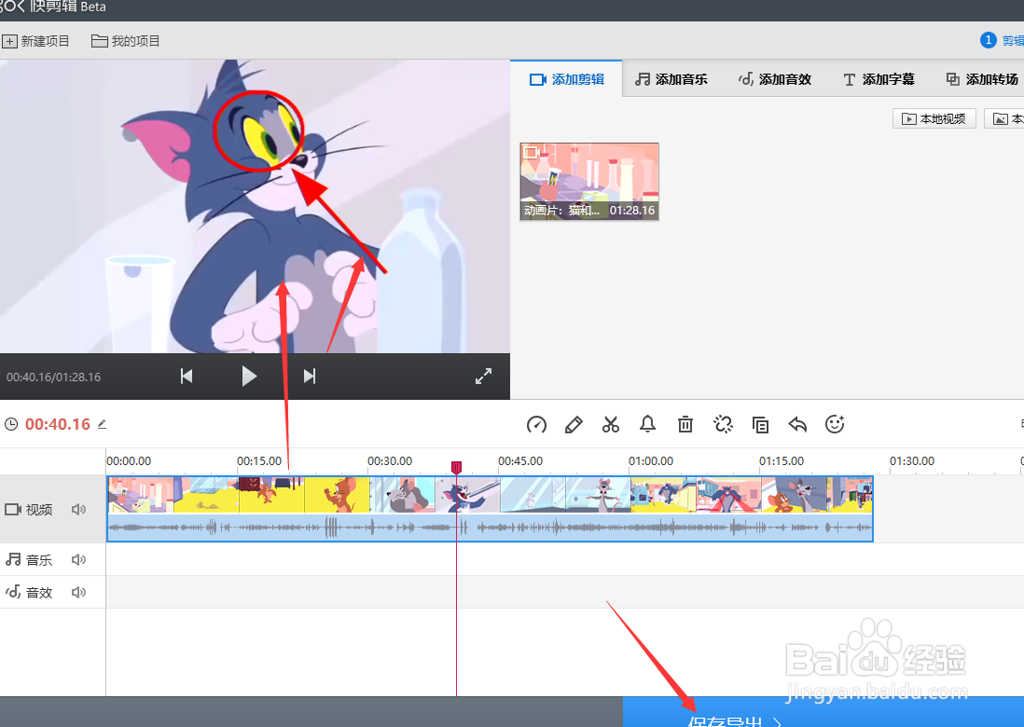Screen dimensions: 1024x727
Task: Click the 音效 track label
Action: point(38,593)
